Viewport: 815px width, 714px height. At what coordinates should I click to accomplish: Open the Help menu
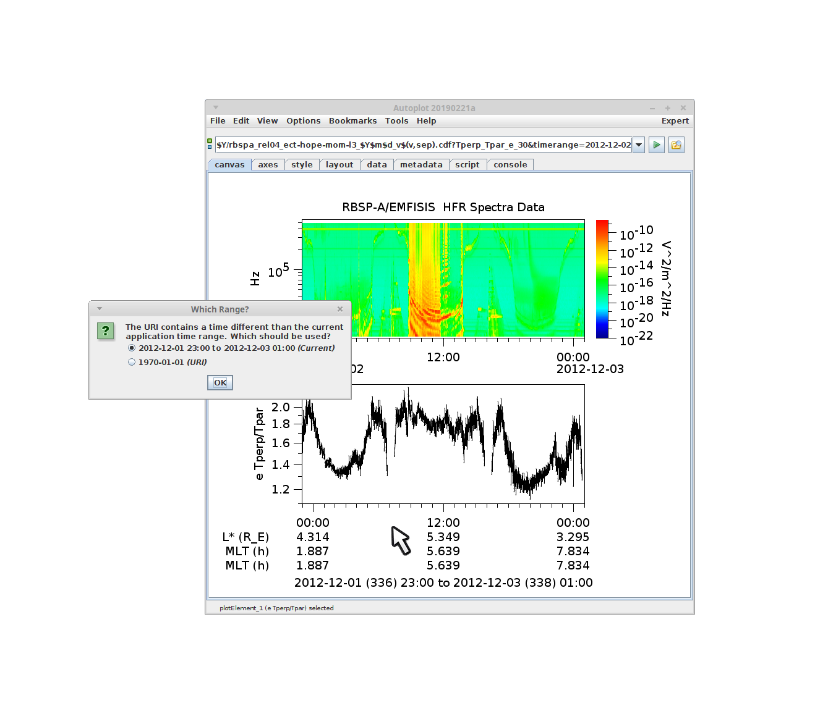click(427, 121)
